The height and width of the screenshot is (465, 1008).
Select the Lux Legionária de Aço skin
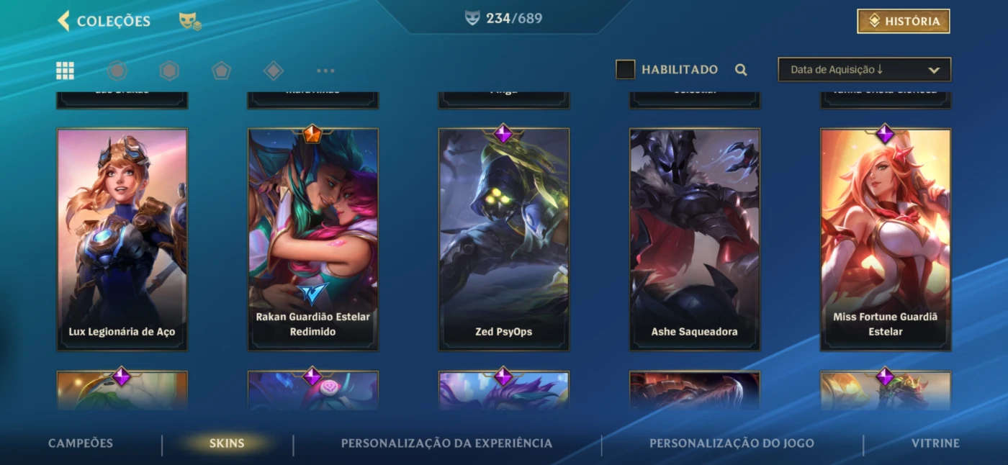point(122,240)
